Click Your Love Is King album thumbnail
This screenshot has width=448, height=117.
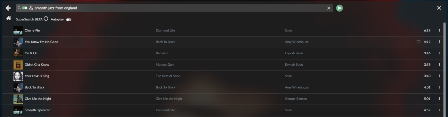click(x=18, y=76)
